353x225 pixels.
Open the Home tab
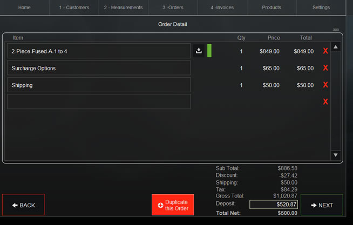pos(24,8)
